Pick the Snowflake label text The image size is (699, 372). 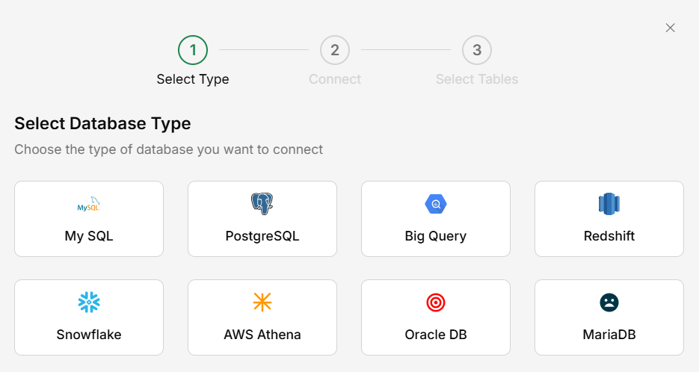[x=89, y=335]
